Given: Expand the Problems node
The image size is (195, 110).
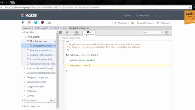Looking at the screenshot, I should [25, 91].
